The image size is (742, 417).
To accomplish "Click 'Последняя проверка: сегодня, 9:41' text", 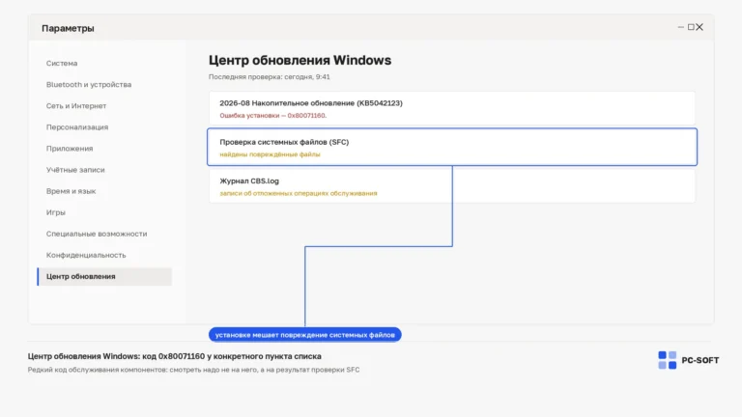I will coord(270,77).
